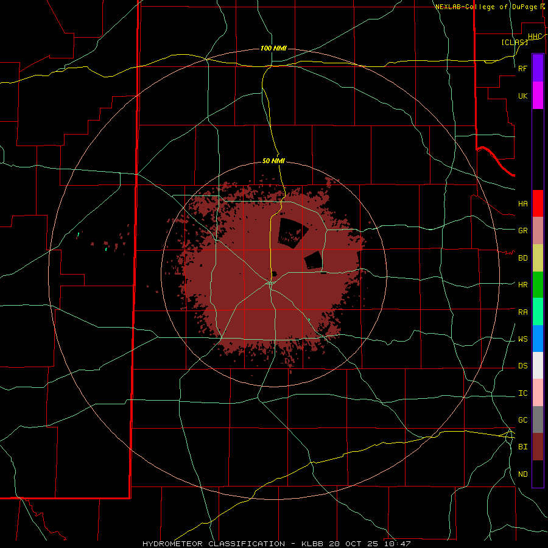Click the IC legend label text
The width and height of the screenshot is (548, 548).
tap(522, 393)
